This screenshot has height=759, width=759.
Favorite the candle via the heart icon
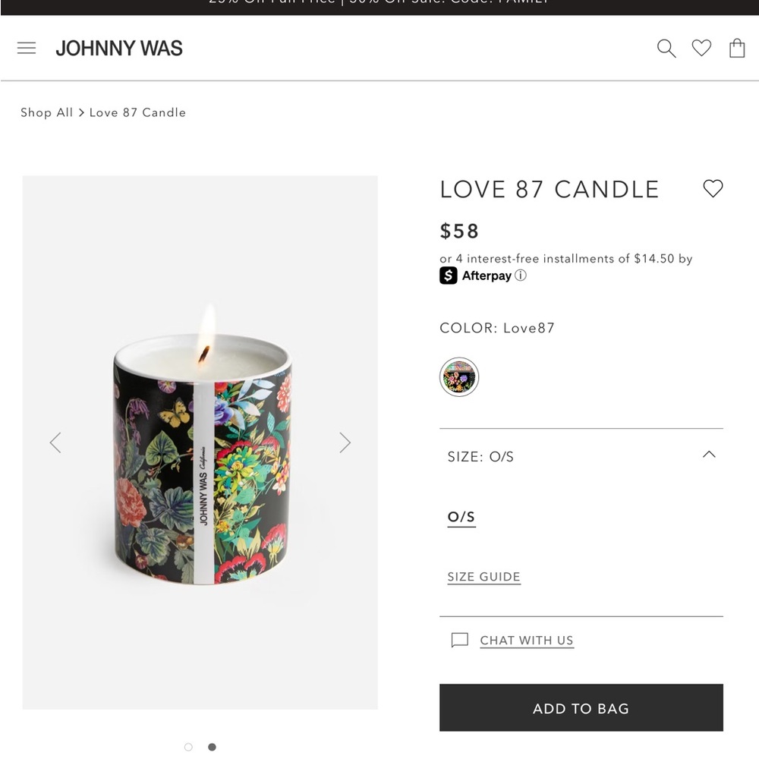[713, 188]
